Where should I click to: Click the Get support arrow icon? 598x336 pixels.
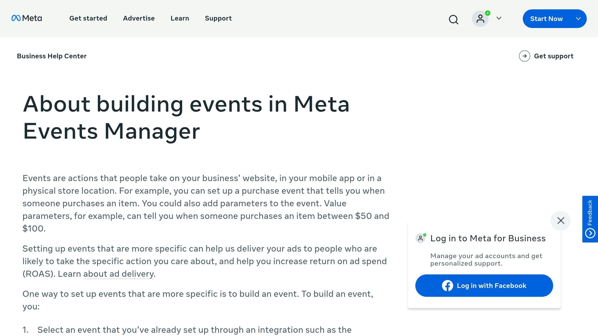(x=525, y=56)
